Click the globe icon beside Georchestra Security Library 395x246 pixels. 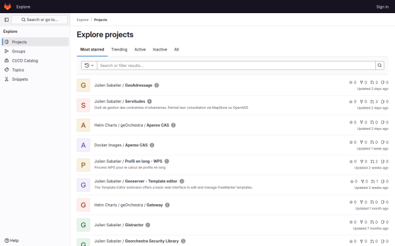coord(183,241)
